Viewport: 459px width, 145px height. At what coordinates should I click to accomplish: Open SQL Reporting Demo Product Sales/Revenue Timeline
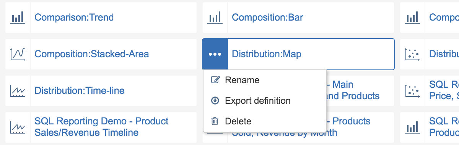pyautogui.click(x=101, y=127)
